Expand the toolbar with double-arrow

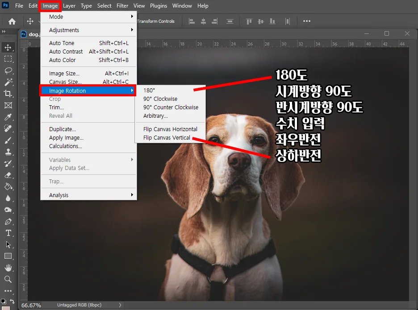[x=4, y=31]
